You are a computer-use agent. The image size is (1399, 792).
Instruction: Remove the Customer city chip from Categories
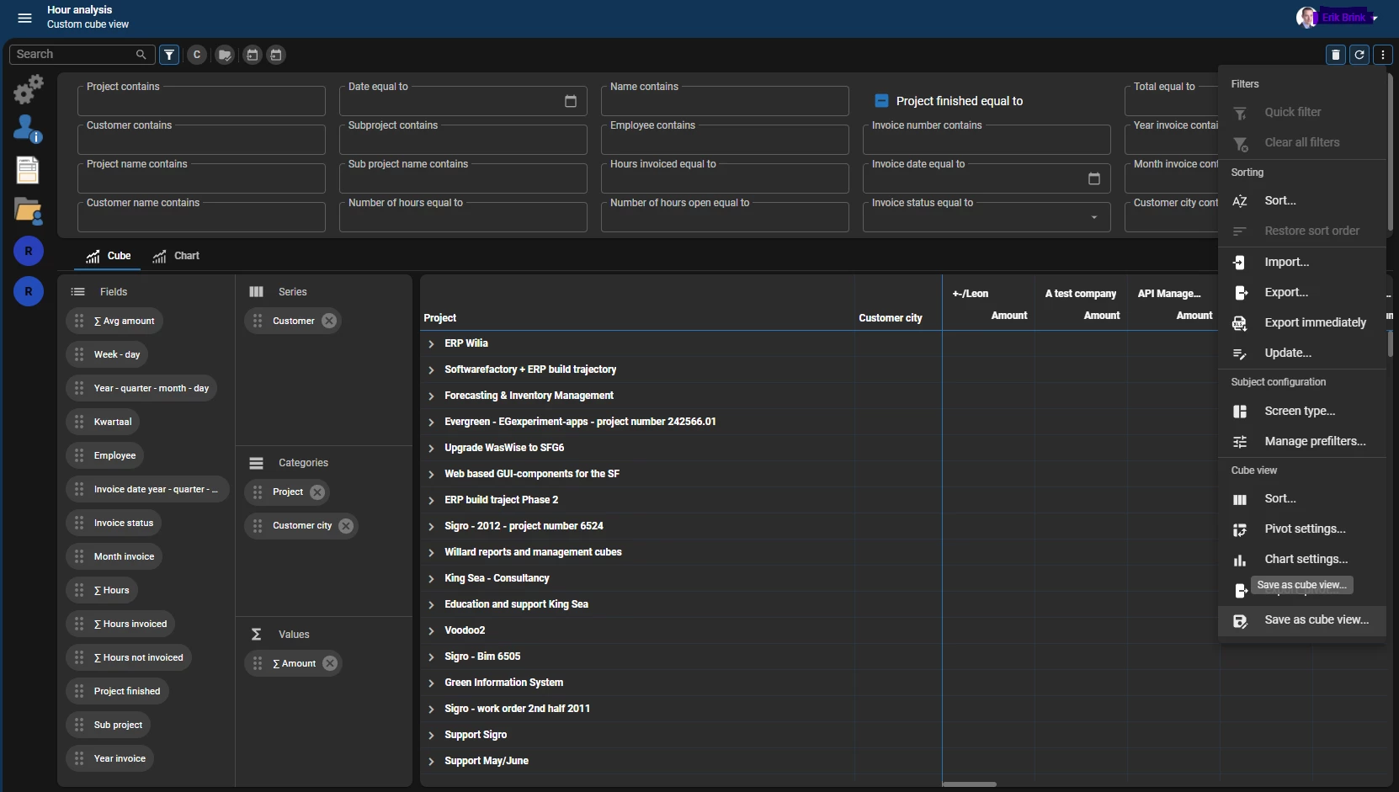click(346, 526)
